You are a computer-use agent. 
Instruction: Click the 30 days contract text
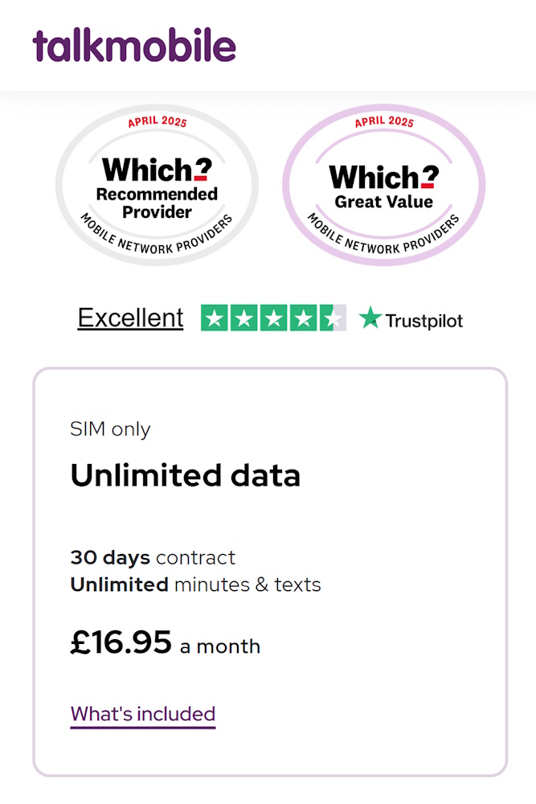click(153, 557)
